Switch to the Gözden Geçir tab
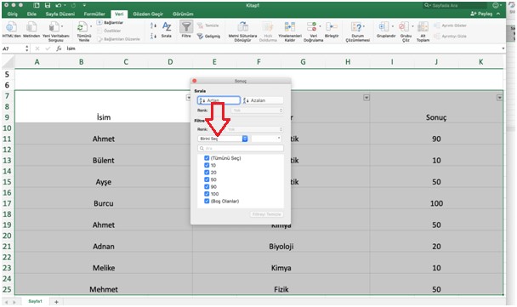This screenshot has height=307, width=517. coord(148,14)
